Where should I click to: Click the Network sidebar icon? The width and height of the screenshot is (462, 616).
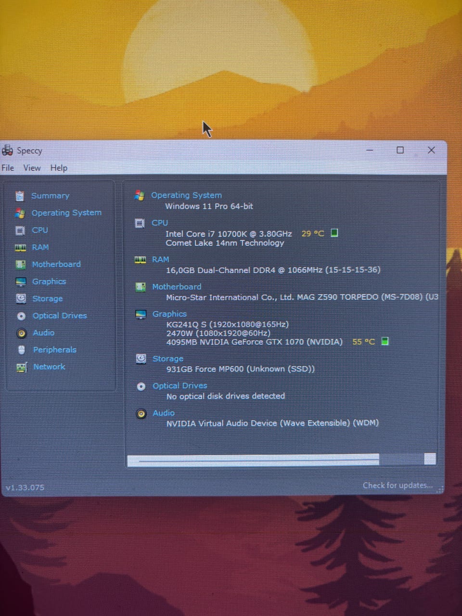22,367
